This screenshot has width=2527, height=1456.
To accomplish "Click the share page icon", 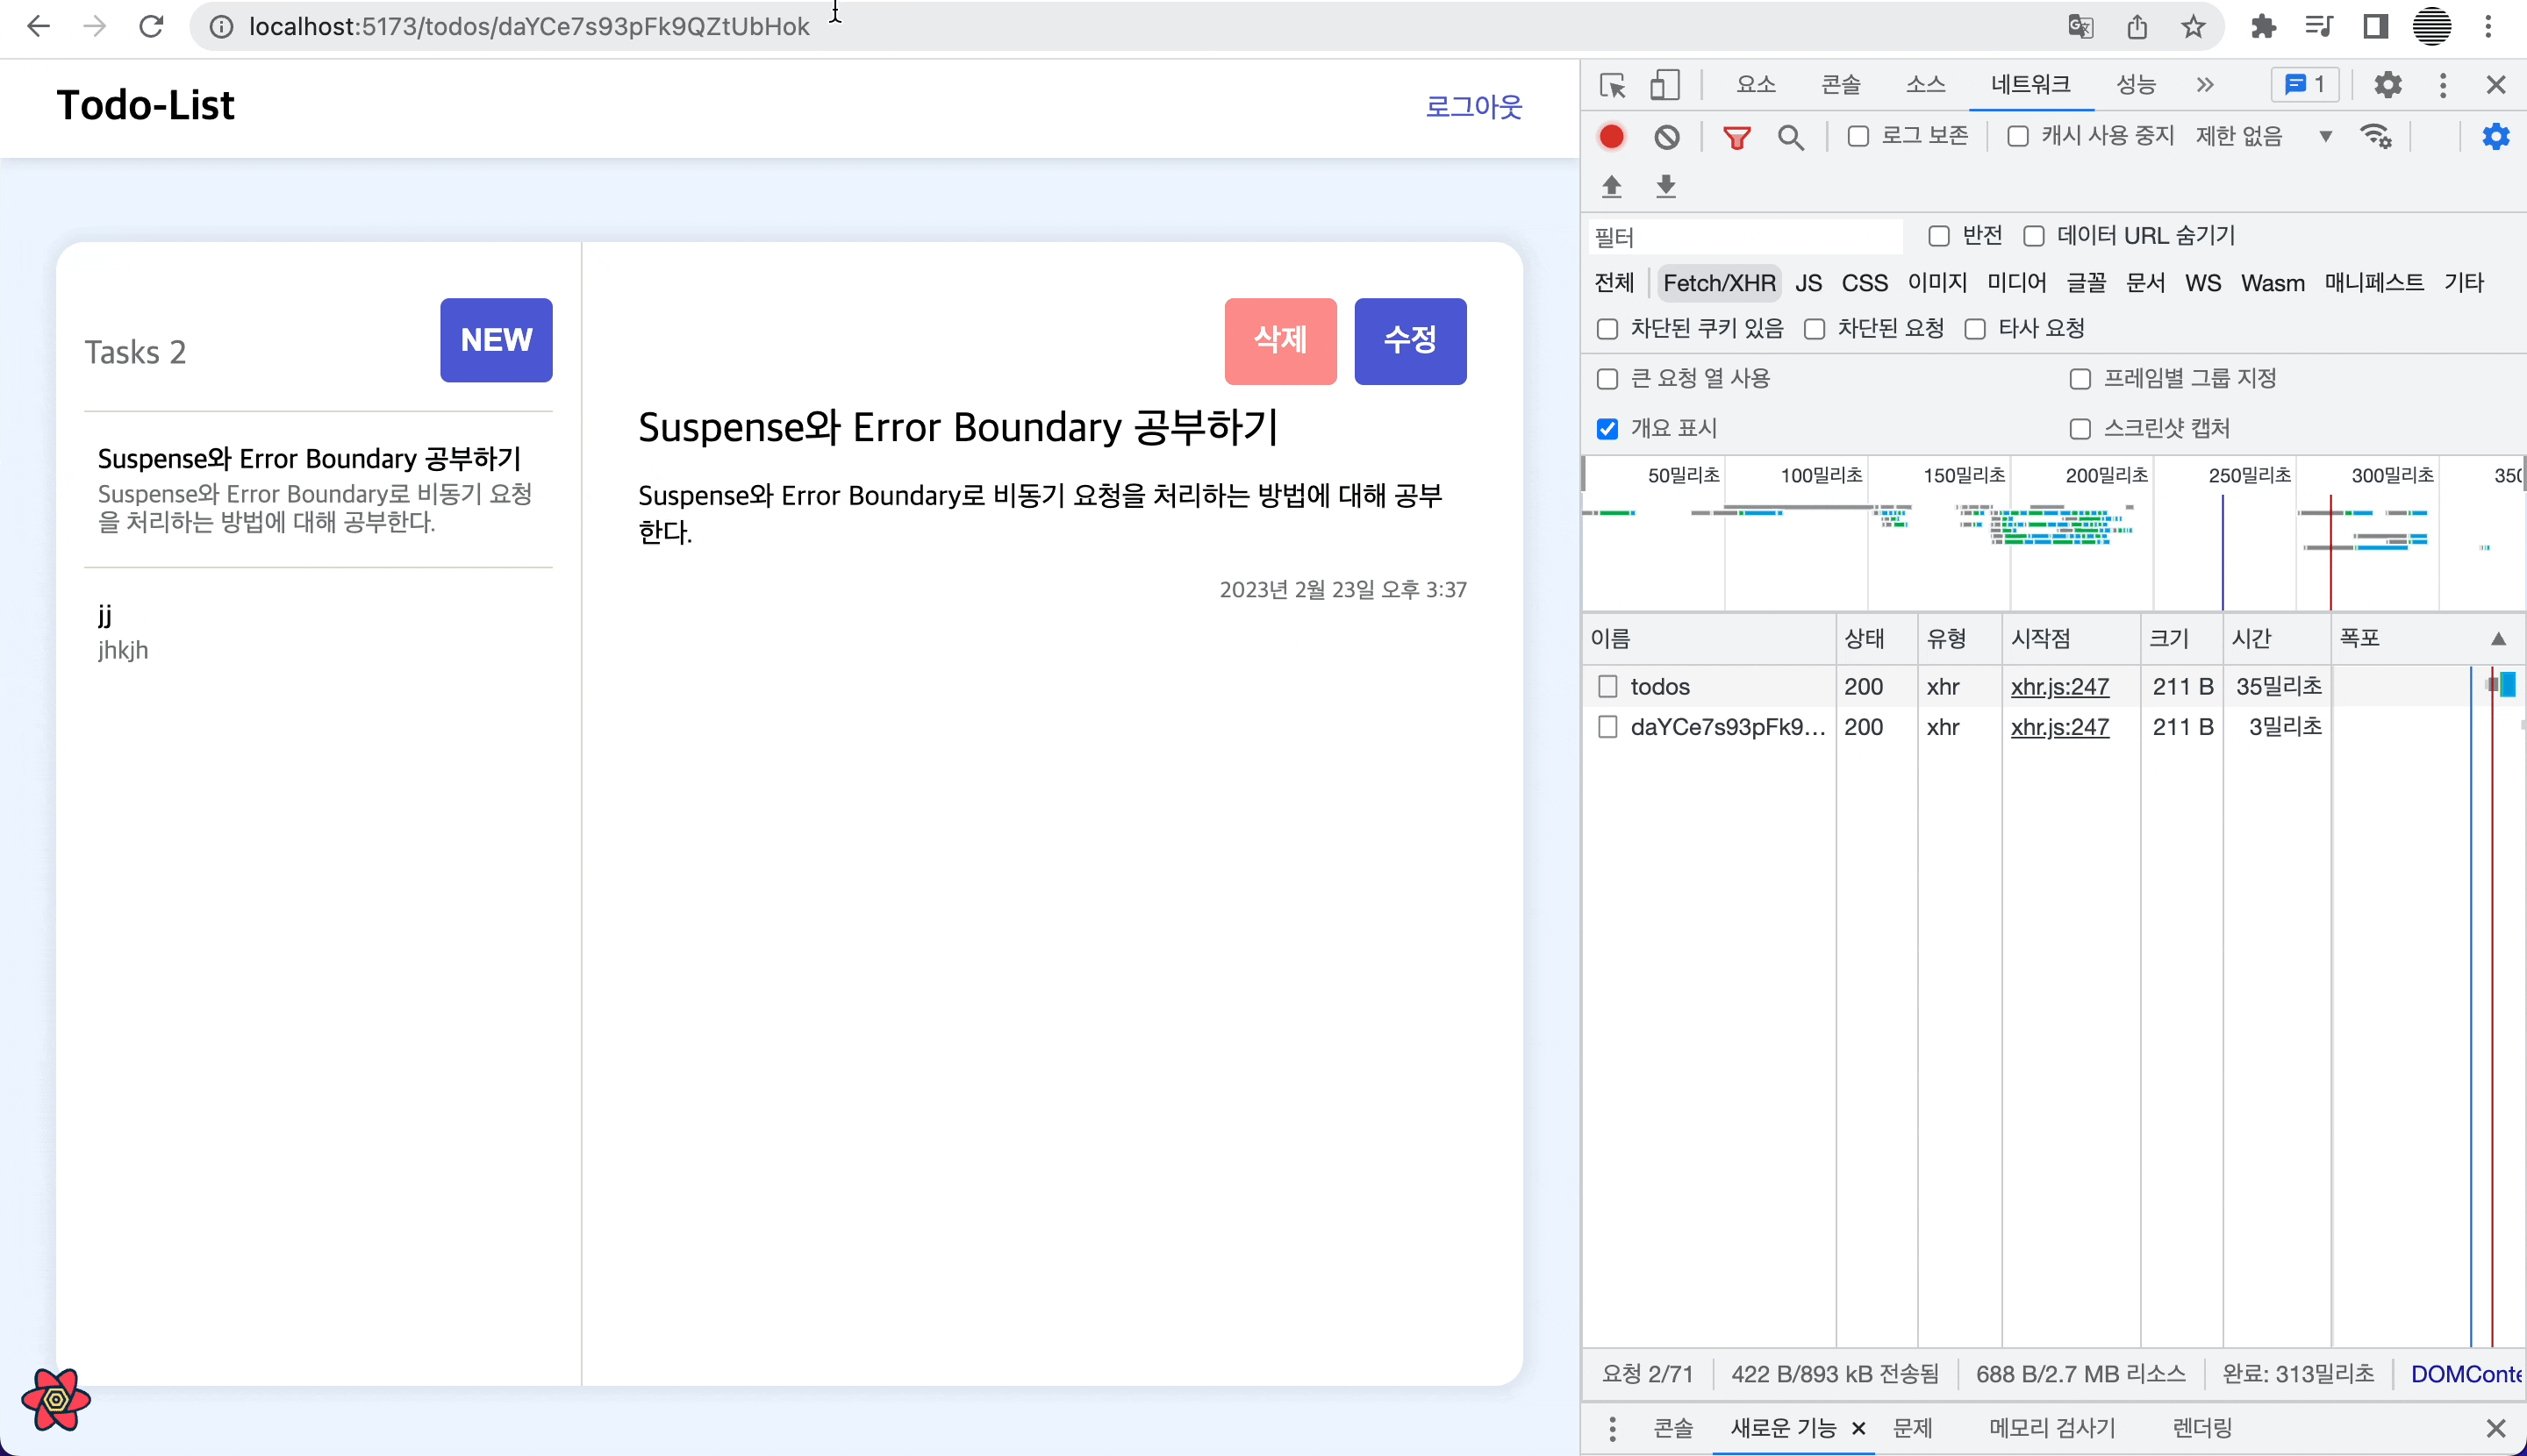I will coord(2137,27).
